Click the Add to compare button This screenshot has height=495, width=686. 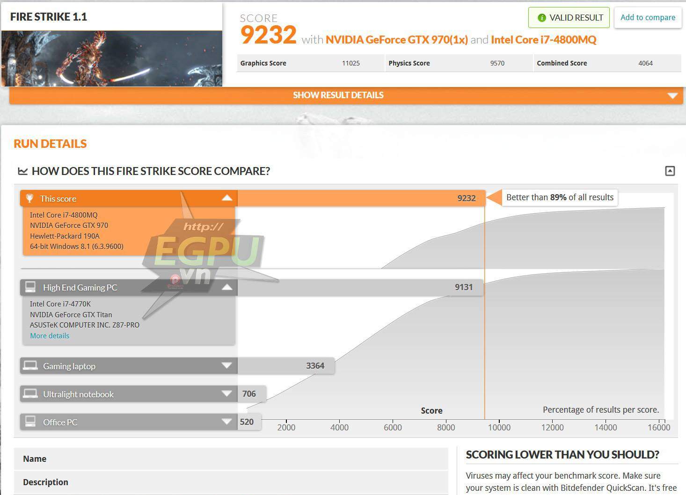[648, 18]
